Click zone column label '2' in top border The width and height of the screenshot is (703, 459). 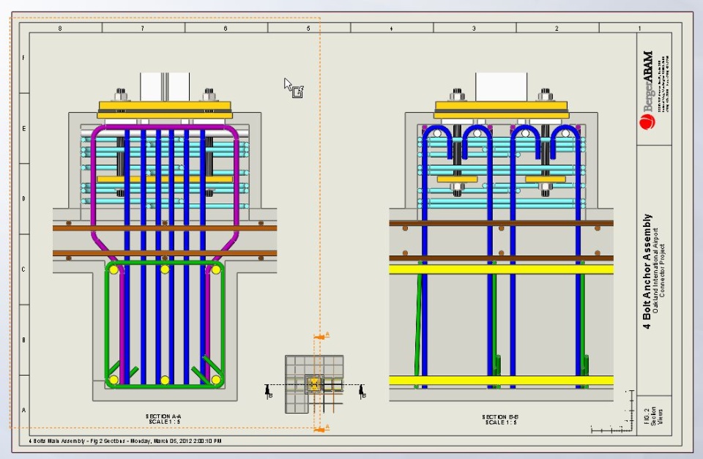(557, 29)
